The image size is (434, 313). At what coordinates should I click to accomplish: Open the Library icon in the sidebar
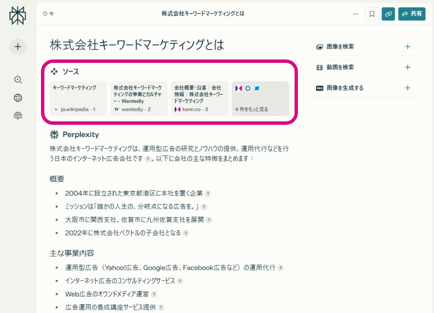(18, 116)
